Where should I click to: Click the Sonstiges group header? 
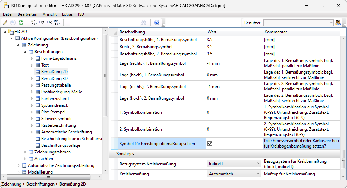click(x=225, y=154)
